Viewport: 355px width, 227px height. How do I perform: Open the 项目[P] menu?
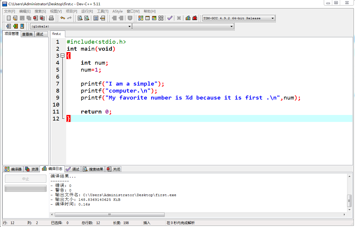pyautogui.click(x=71, y=11)
